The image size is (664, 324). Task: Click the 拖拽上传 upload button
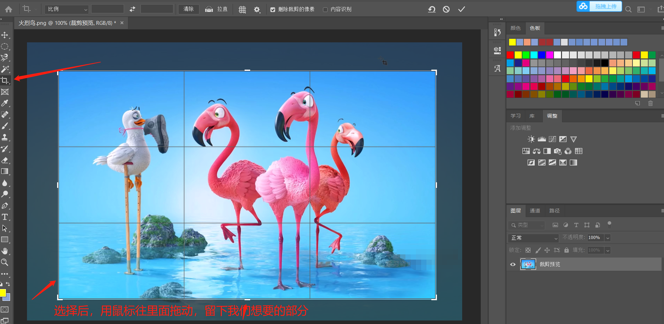pos(599,6)
